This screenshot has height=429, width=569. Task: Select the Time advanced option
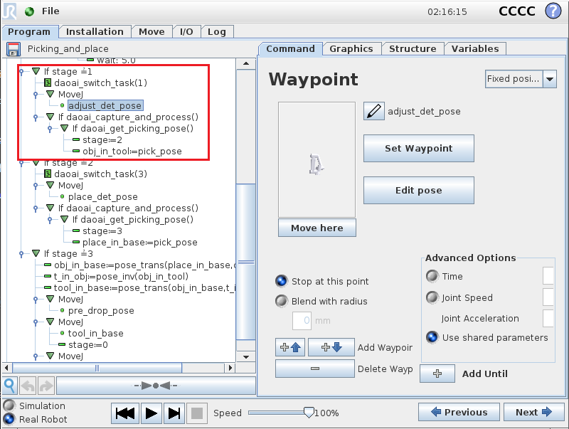432,276
